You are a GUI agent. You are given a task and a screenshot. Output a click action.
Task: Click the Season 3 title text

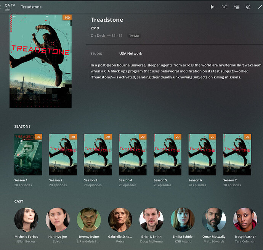point(91,180)
